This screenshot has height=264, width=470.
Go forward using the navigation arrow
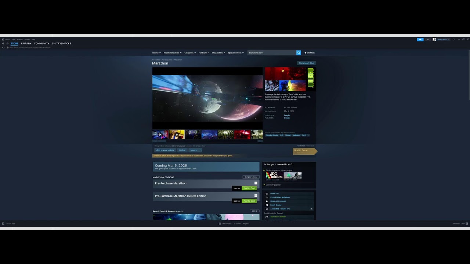pyautogui.click(x=8, y=43)
